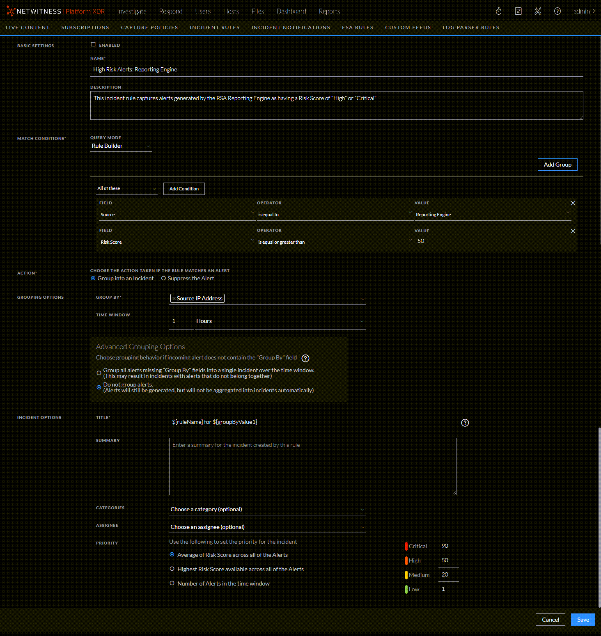Click the NetWitness logo icon

tap(10, 11)
